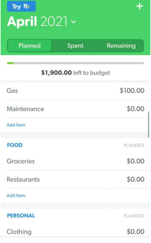Expand the April 2021 month chevron
This screenshot has height=243, width=151.
tap(74, 22)
